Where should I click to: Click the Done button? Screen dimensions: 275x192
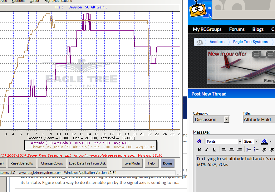[x=168, y=163]
